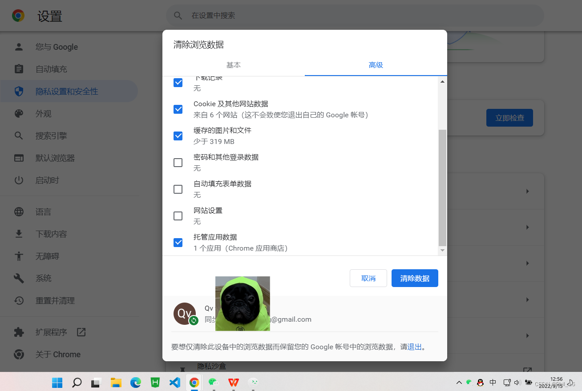Viewport: 582px width, 391px height.
Task: Open Visual Studio Code from taskbar
Action: (175, 382)
